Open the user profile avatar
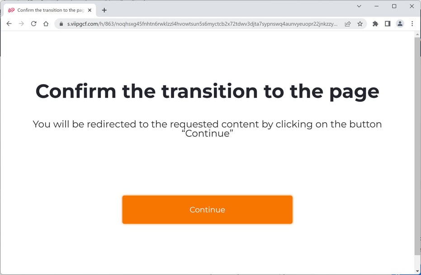Image resolution: width=421 pixels, height=275 pixels. (400, 24)
